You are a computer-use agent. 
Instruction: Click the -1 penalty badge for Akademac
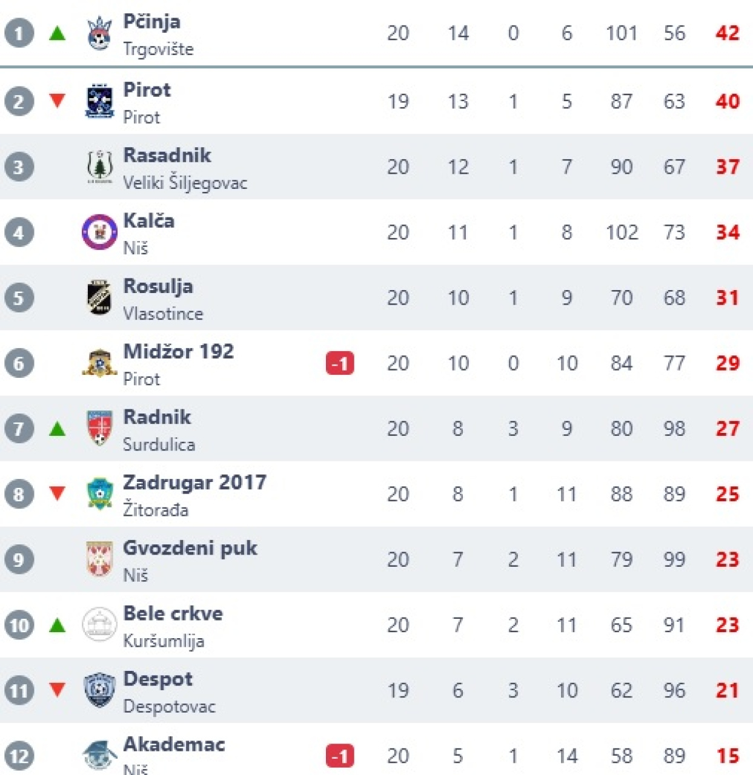(x=340, y=756)
